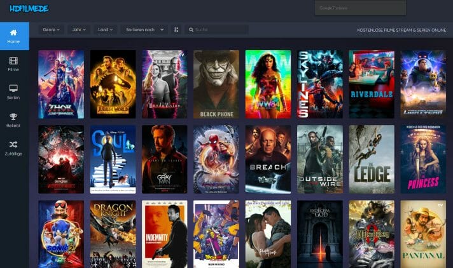The height and width of the screenshot is (268, 453).
Task: Open The Princess poster
Action: coord(423,159)
